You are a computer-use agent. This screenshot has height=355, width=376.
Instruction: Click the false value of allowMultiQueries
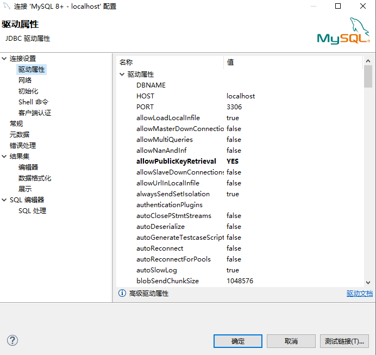pyautogui.click(x=234, y=140)
